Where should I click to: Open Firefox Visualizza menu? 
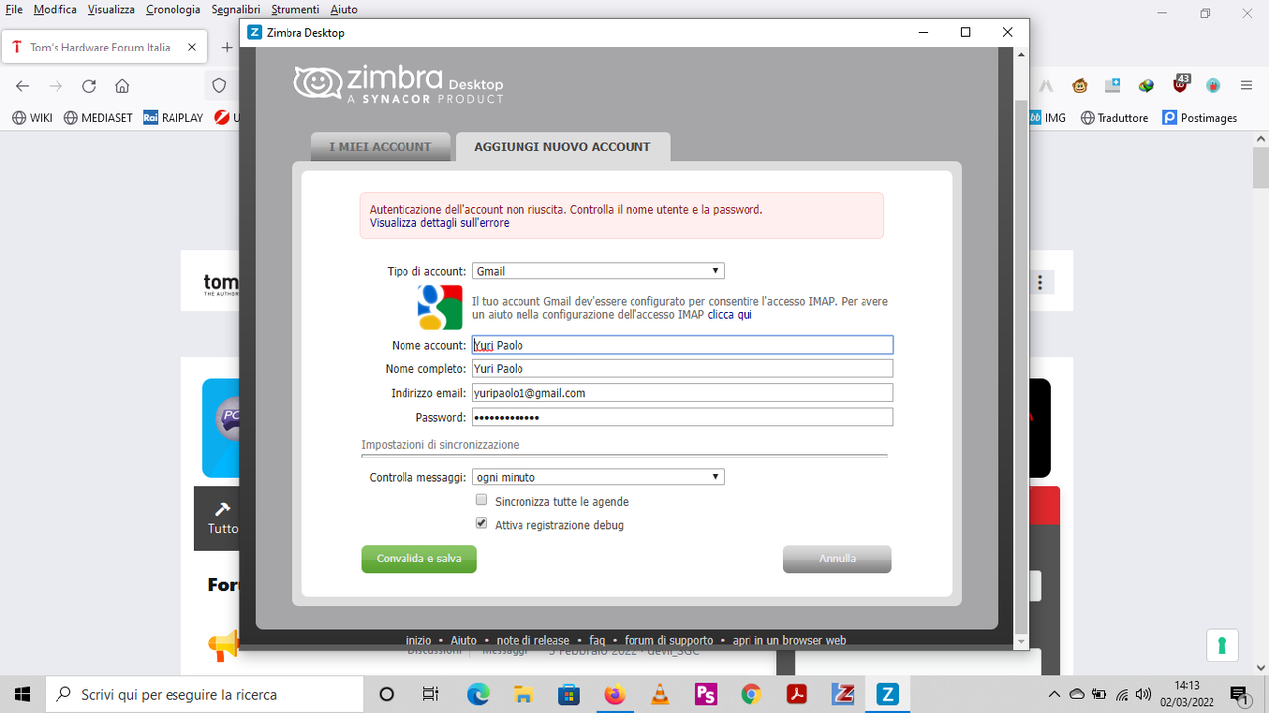pos(111,9)
